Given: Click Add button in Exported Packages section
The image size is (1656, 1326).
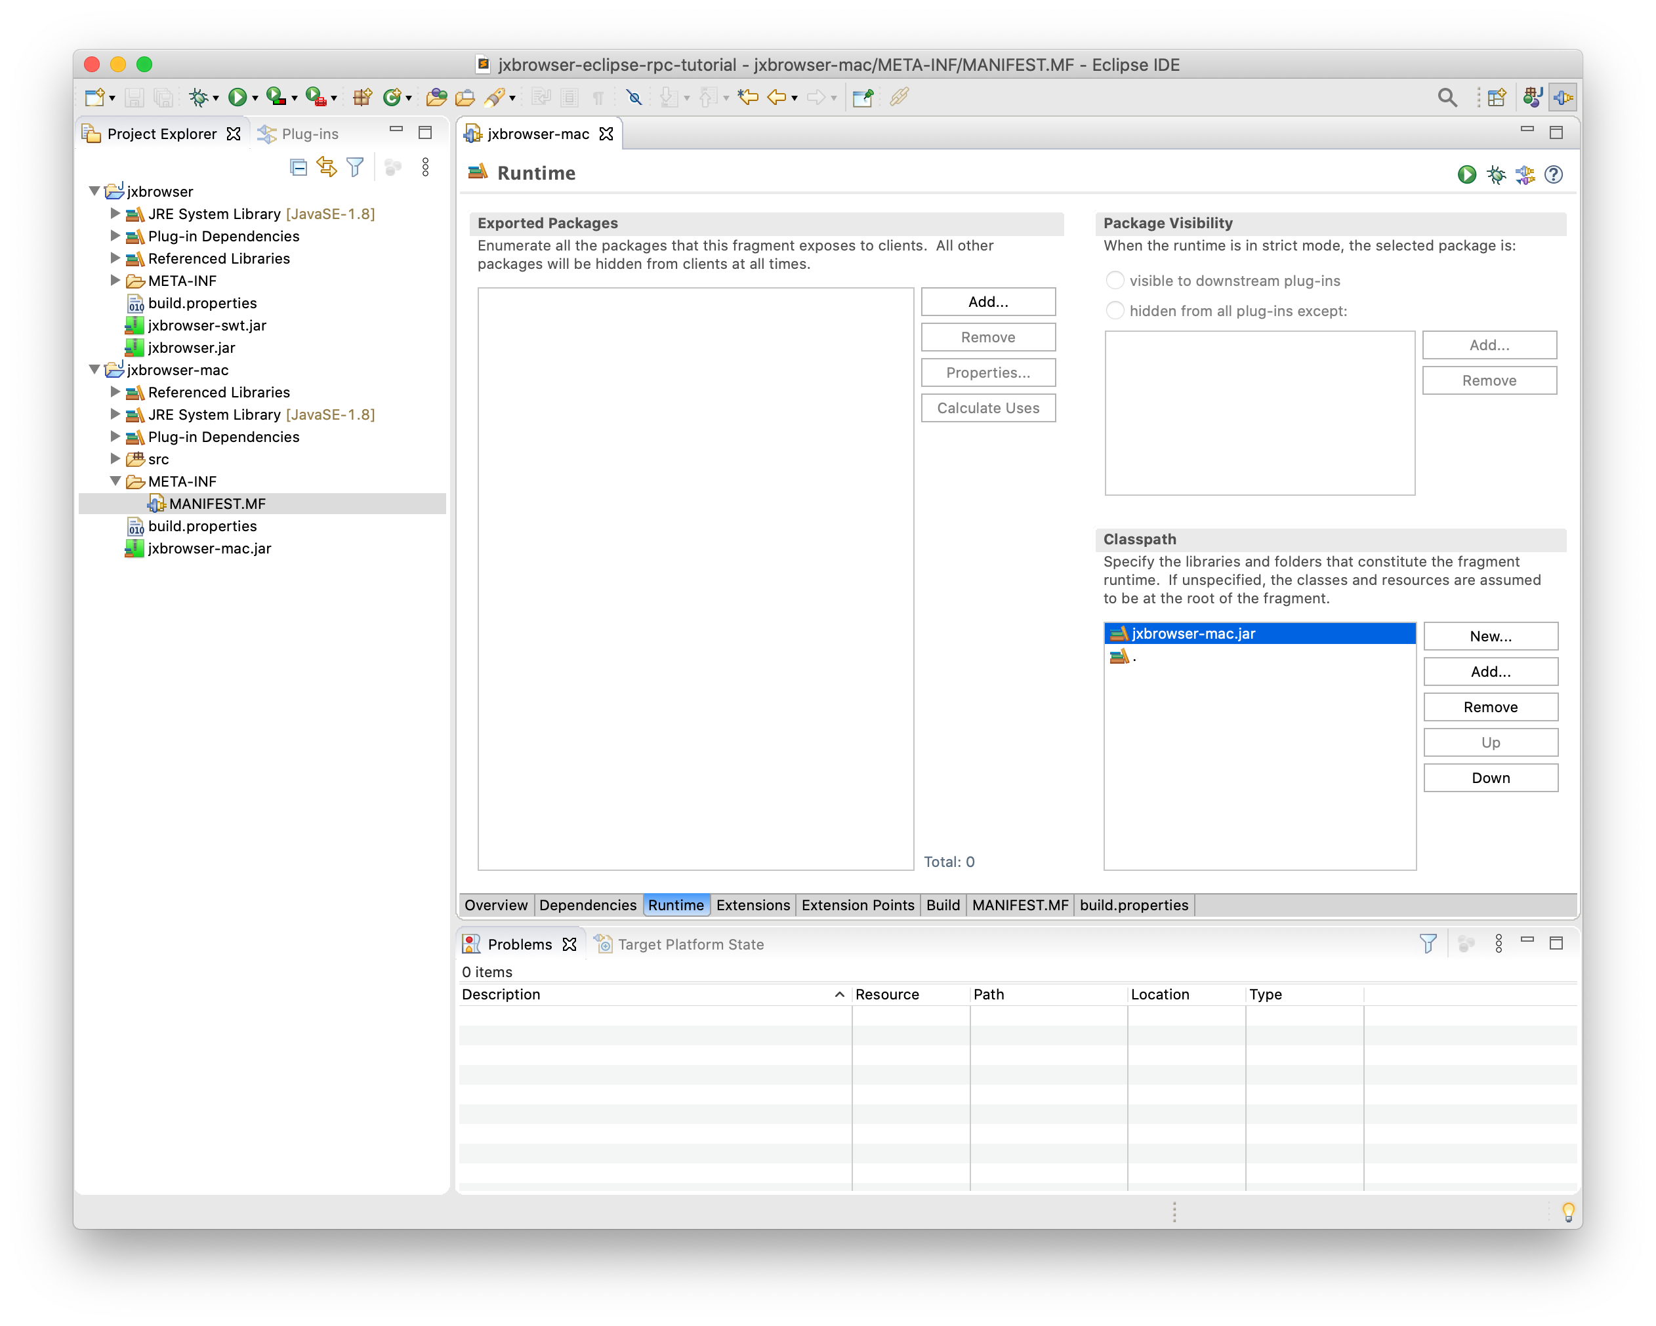Looking at the screenshot, I should click(987, 302).
